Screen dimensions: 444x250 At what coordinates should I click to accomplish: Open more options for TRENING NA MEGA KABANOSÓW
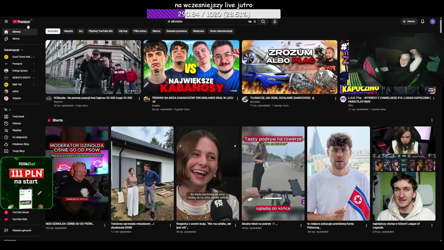pos(238,99)
